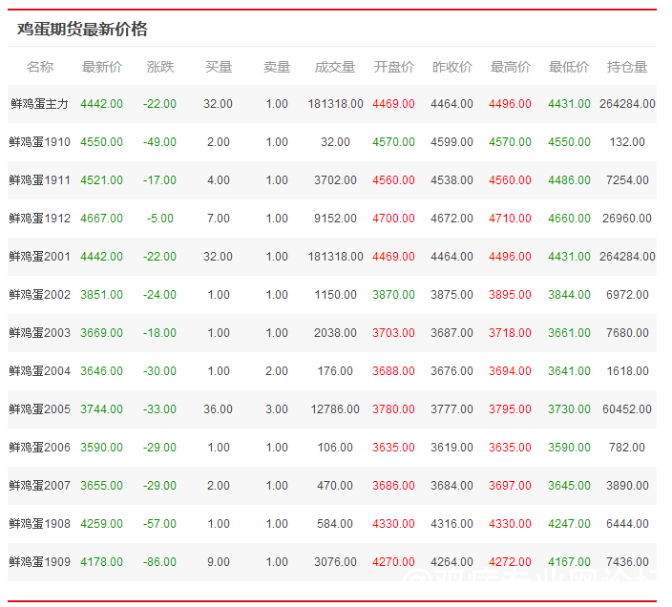Click change value -57.00
The height and width of the screenshot is (607, 672).
point(159,523)
